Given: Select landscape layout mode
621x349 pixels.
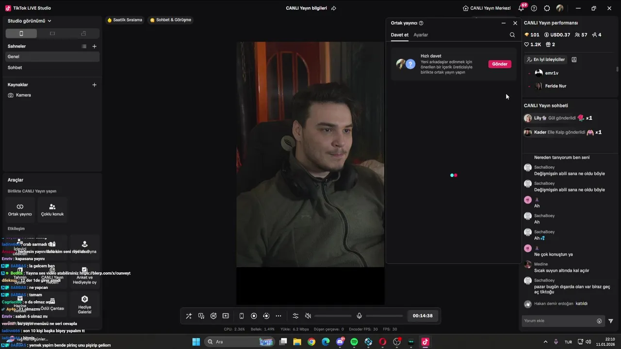Looking at the screenshot, I should click(x=52, y=33).
